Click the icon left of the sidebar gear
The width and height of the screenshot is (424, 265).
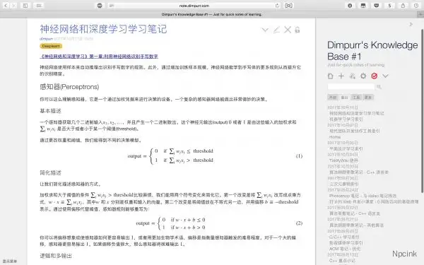[x=353, y=76]
